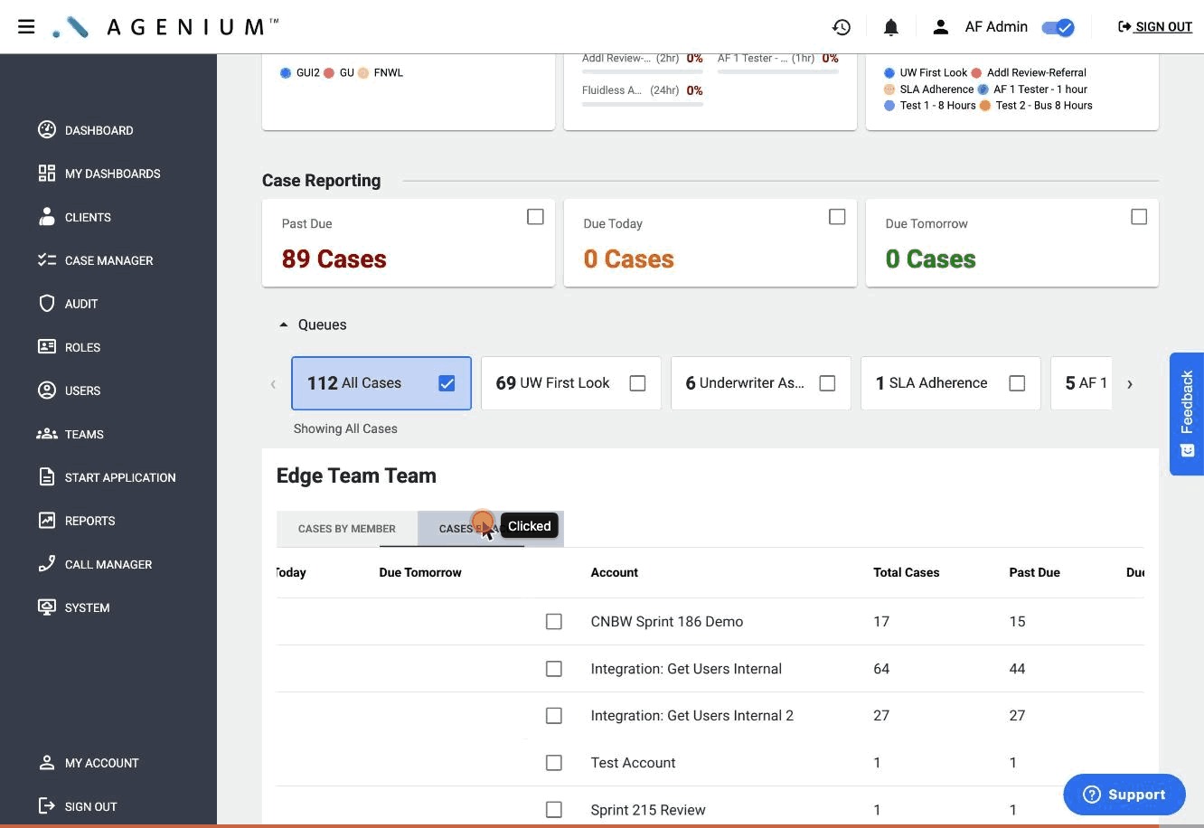Open the Audit page
1204x828 pixels.
click(x=81, y=304)
